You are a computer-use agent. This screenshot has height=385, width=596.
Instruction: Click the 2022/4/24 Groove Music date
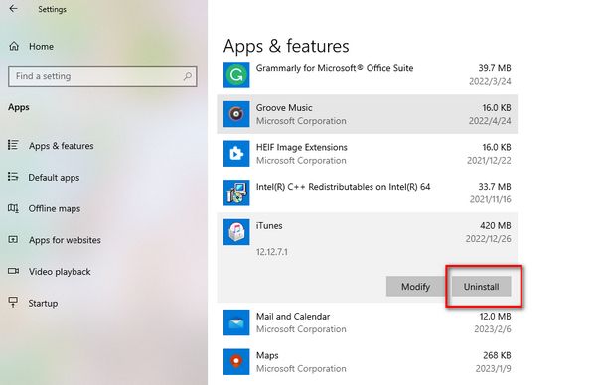[x=490, y=121]
